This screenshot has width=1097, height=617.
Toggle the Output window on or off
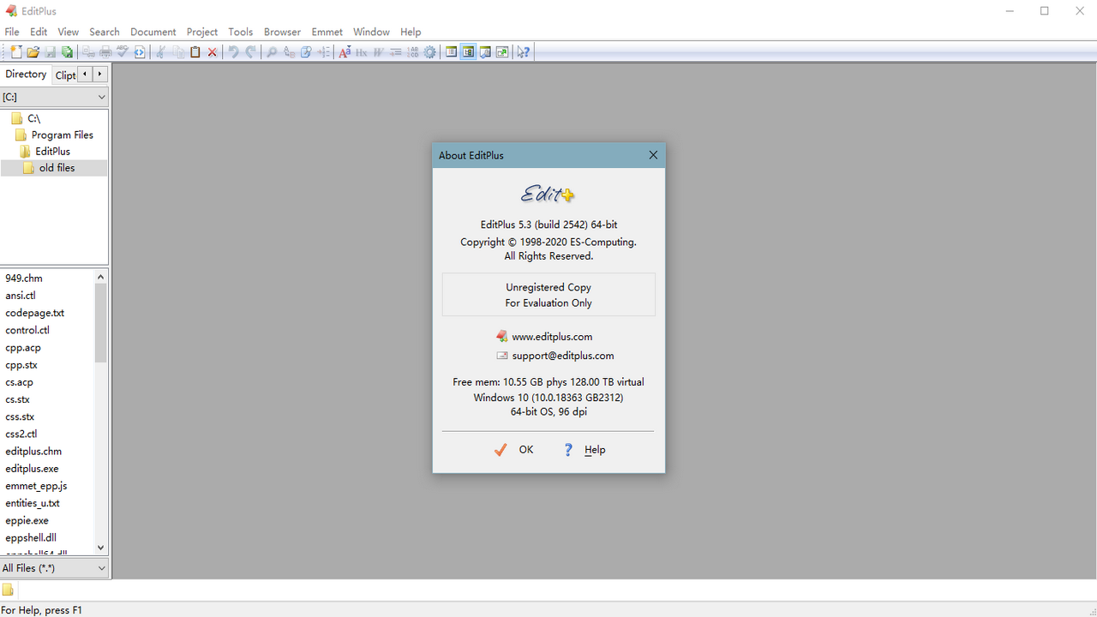pos(484,51)
